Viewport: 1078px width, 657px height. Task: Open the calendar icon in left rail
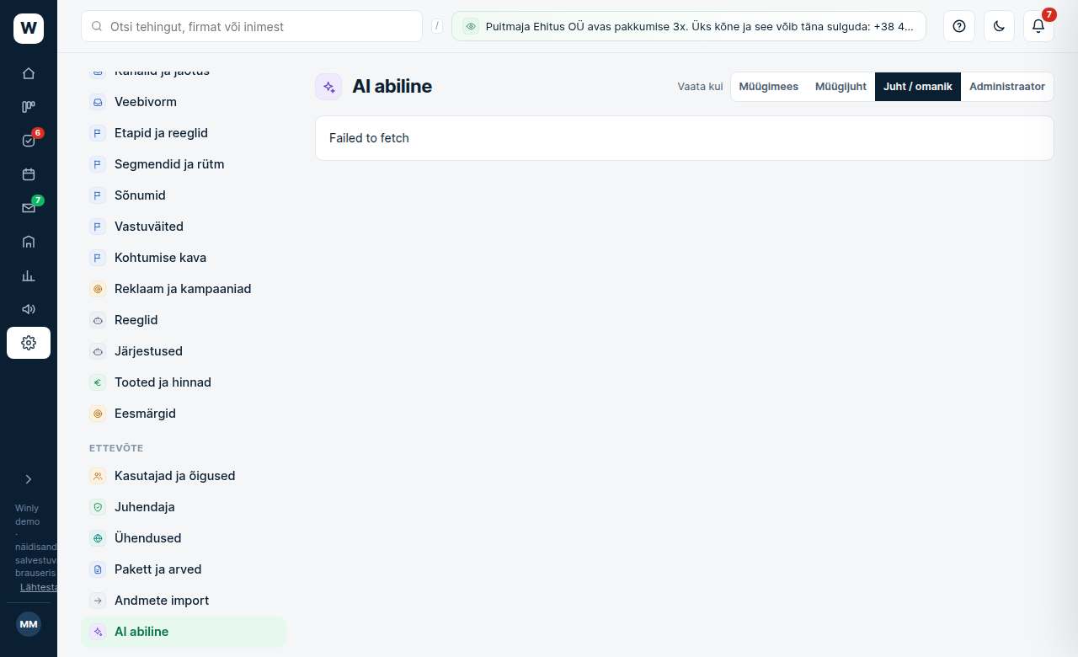[29, 174]
